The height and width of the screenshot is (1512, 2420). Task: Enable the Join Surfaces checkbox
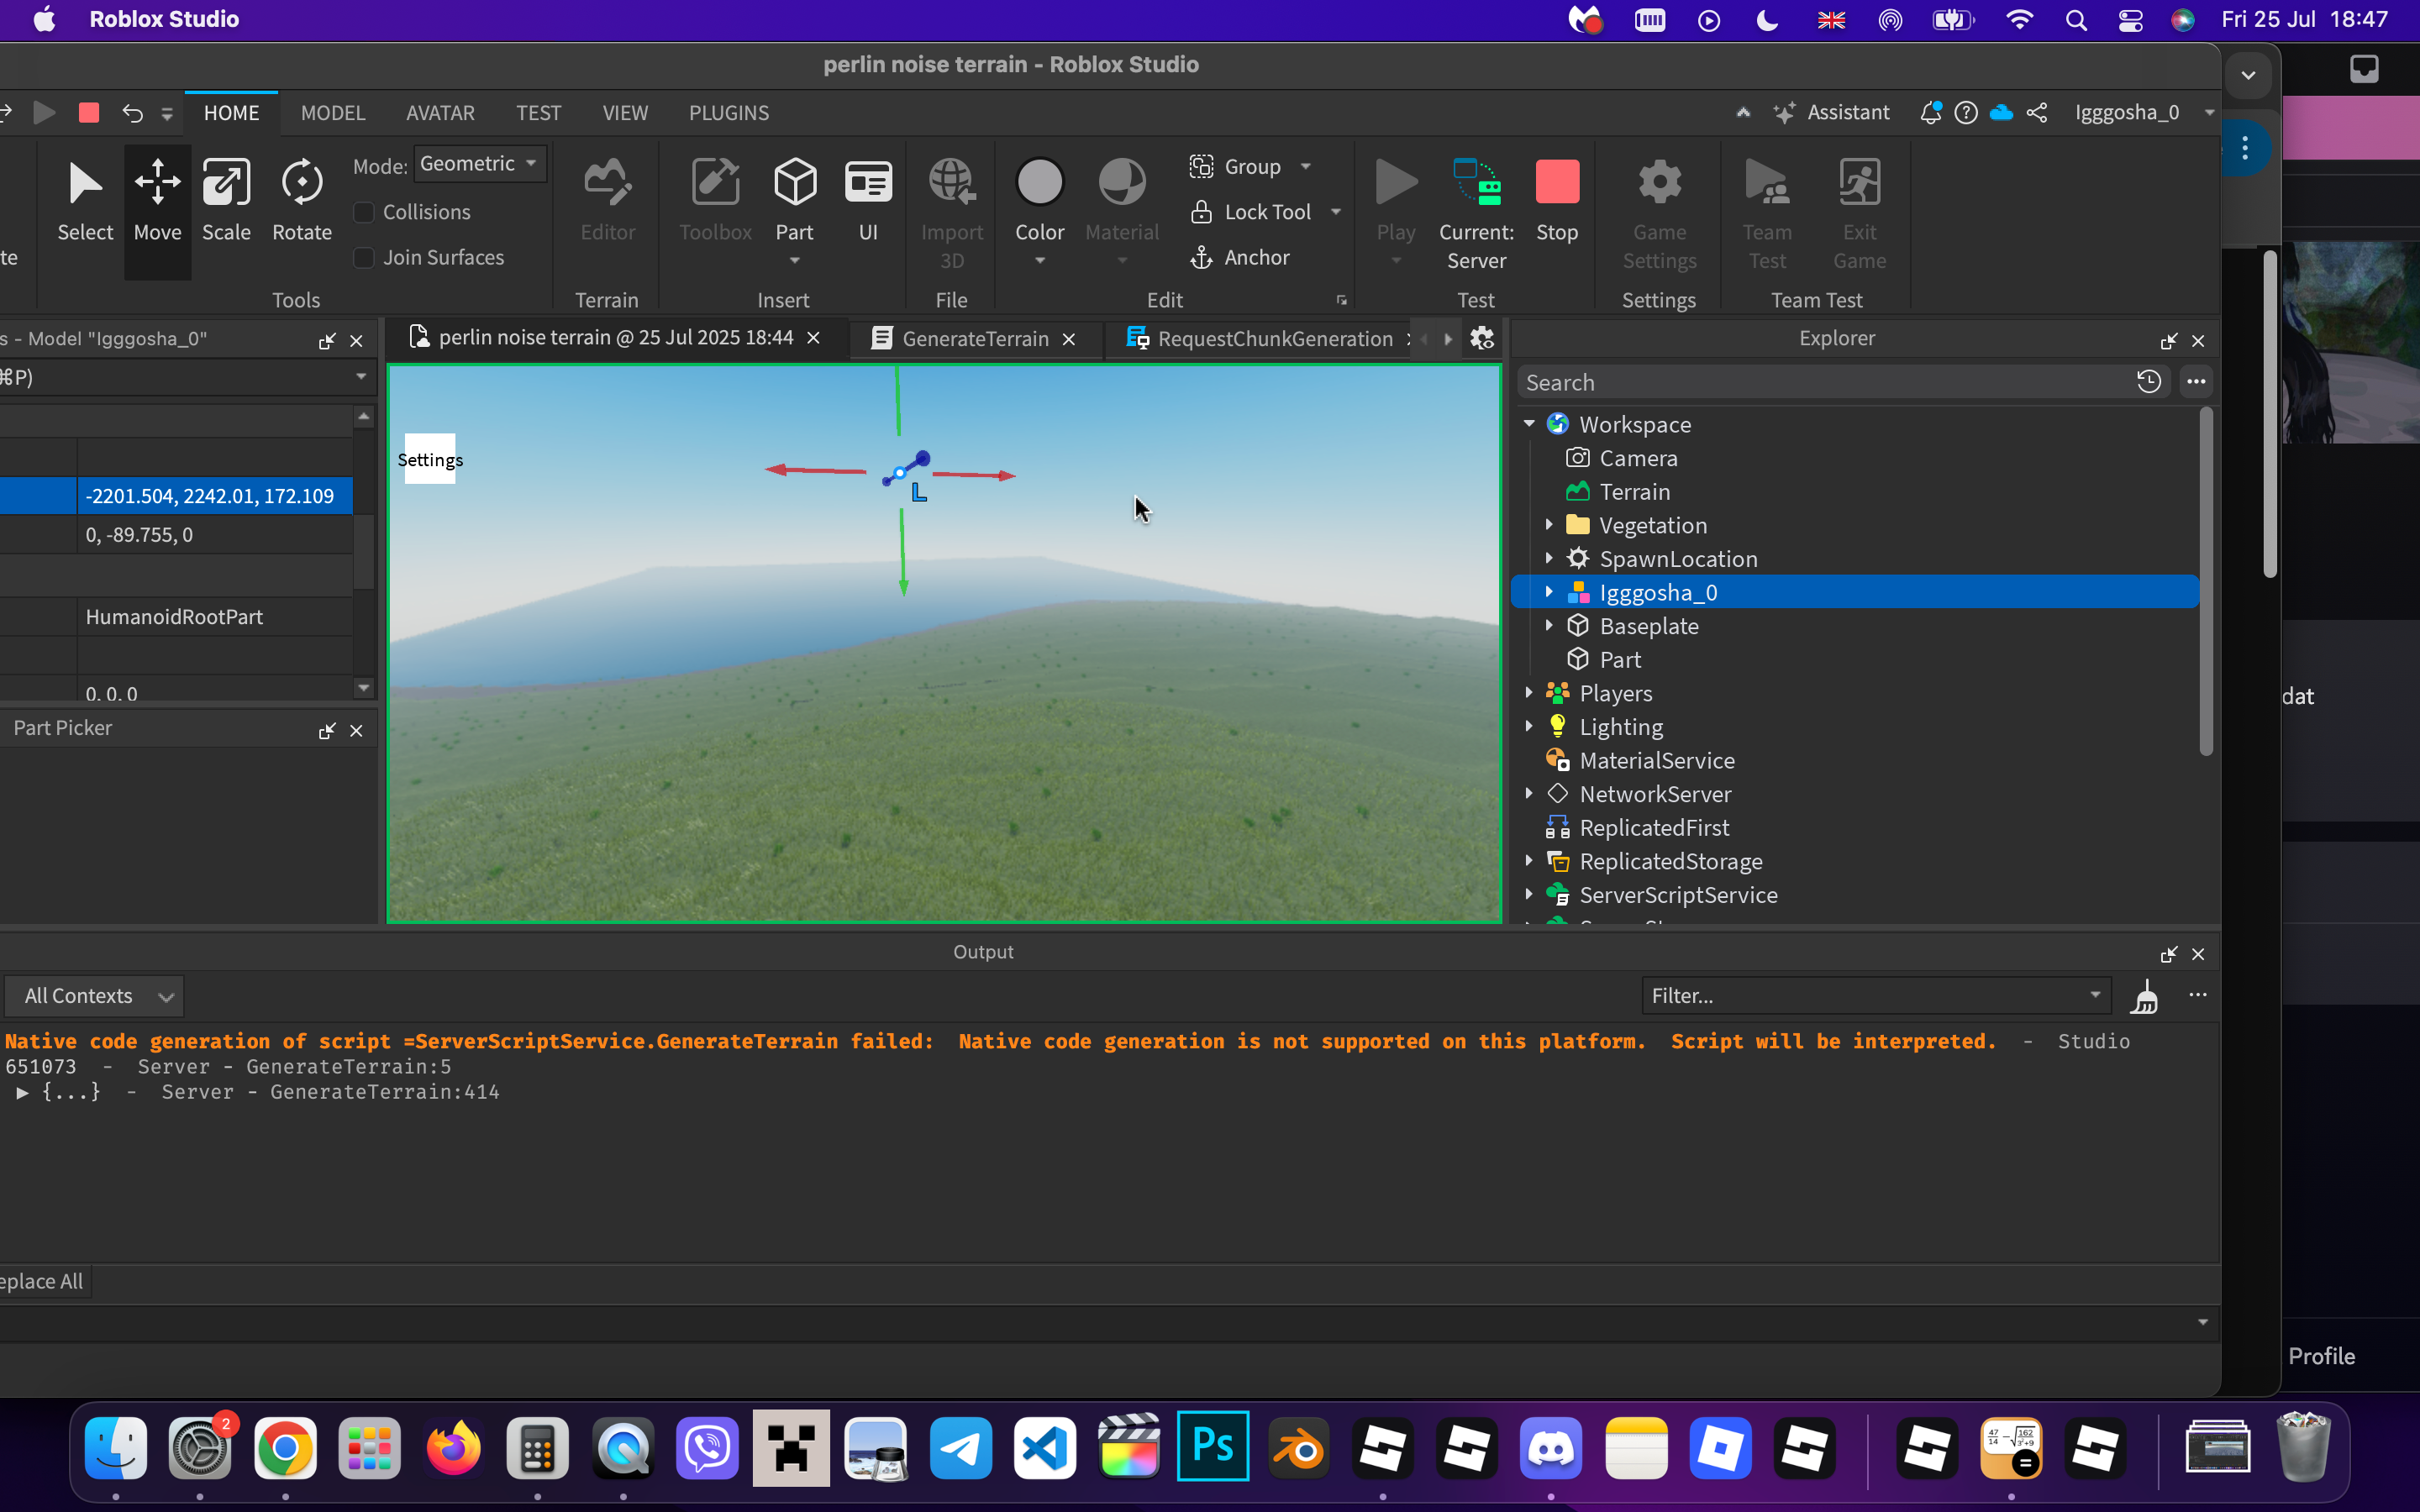[365, 258]
